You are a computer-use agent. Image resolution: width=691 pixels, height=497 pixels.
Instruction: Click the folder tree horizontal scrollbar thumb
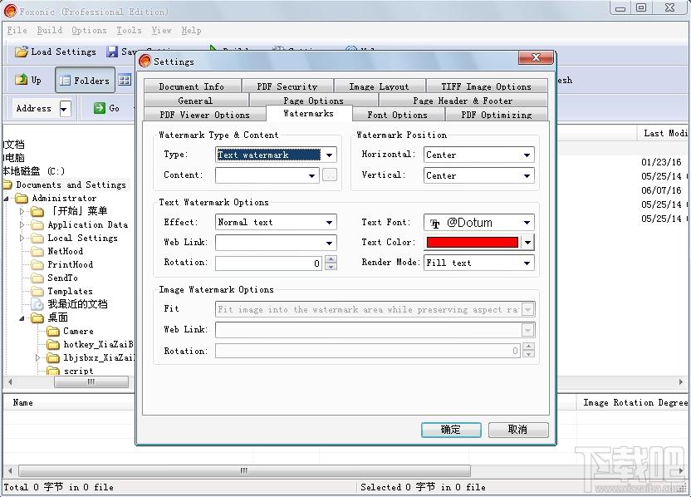click(x=91, y=382)
